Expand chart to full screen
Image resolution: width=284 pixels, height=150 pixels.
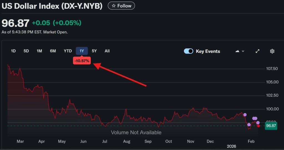click(x=257, y=51)
